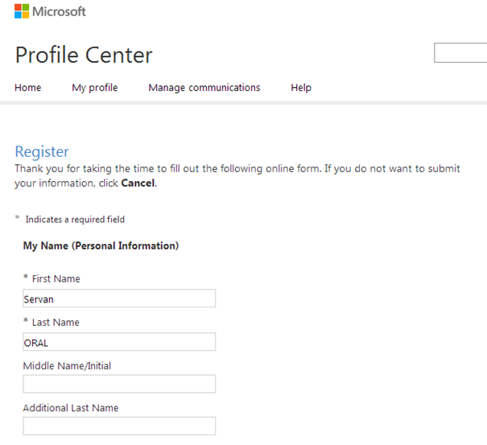Viewport: 487px width, 445px height.
Task: Focus the Middle Name/Initial input field
Action: [119, 384]
